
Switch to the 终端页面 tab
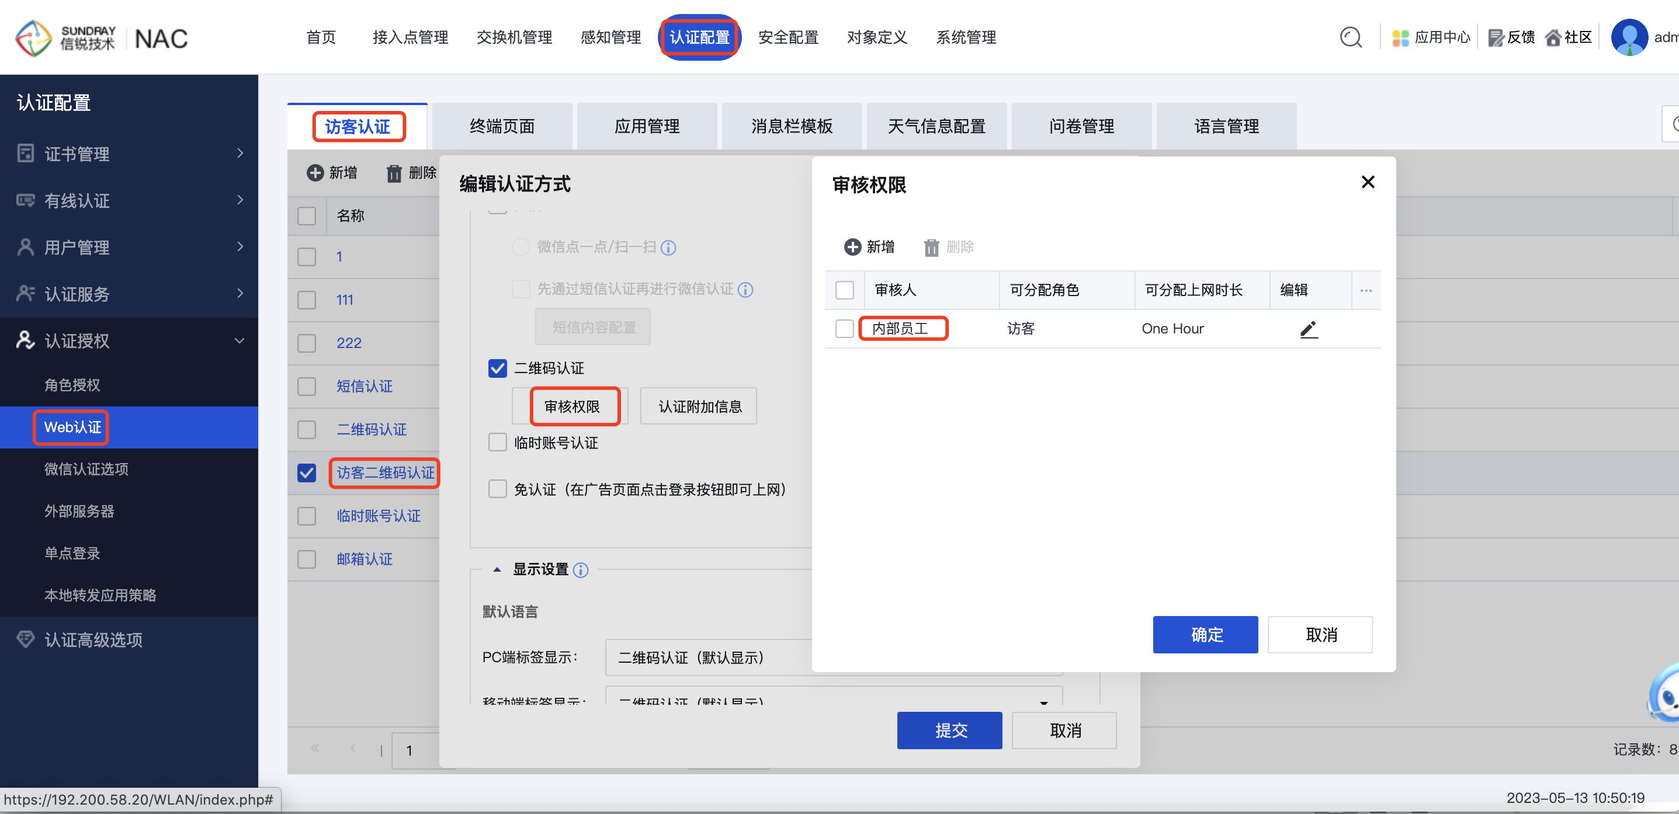pos(502,126)
